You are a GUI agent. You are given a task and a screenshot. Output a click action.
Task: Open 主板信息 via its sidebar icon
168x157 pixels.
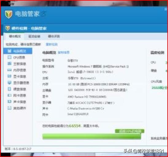coord(10,64)
